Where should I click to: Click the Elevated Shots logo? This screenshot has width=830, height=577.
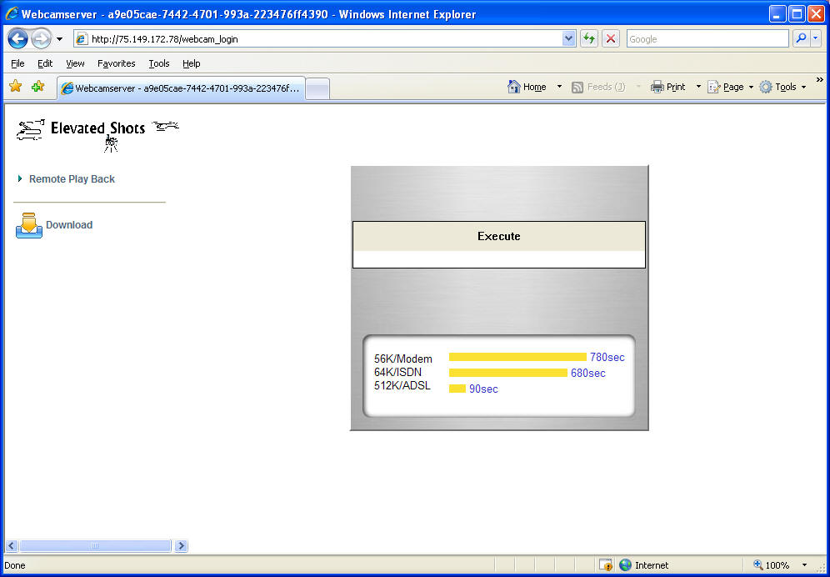tap(97, 136)
